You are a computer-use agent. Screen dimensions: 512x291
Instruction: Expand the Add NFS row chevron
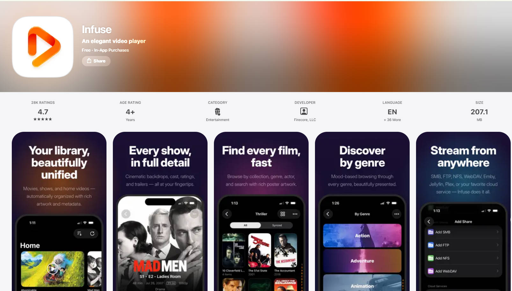pyautogui.click(x=497, y=258)
